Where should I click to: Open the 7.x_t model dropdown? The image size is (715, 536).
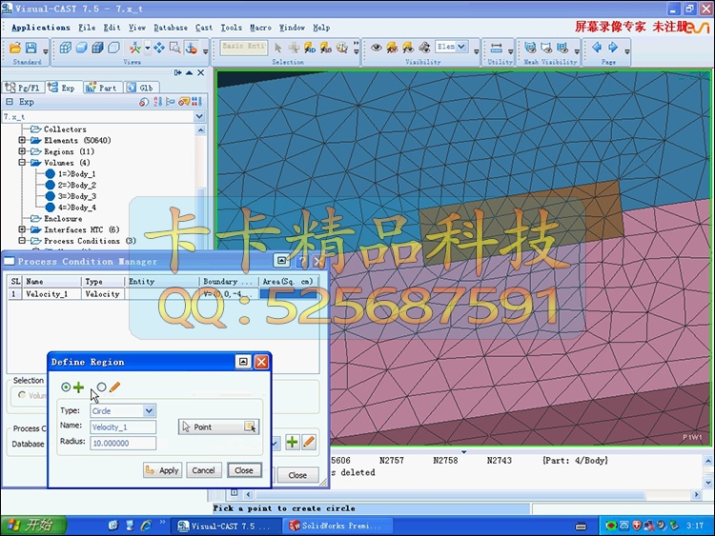199,116
